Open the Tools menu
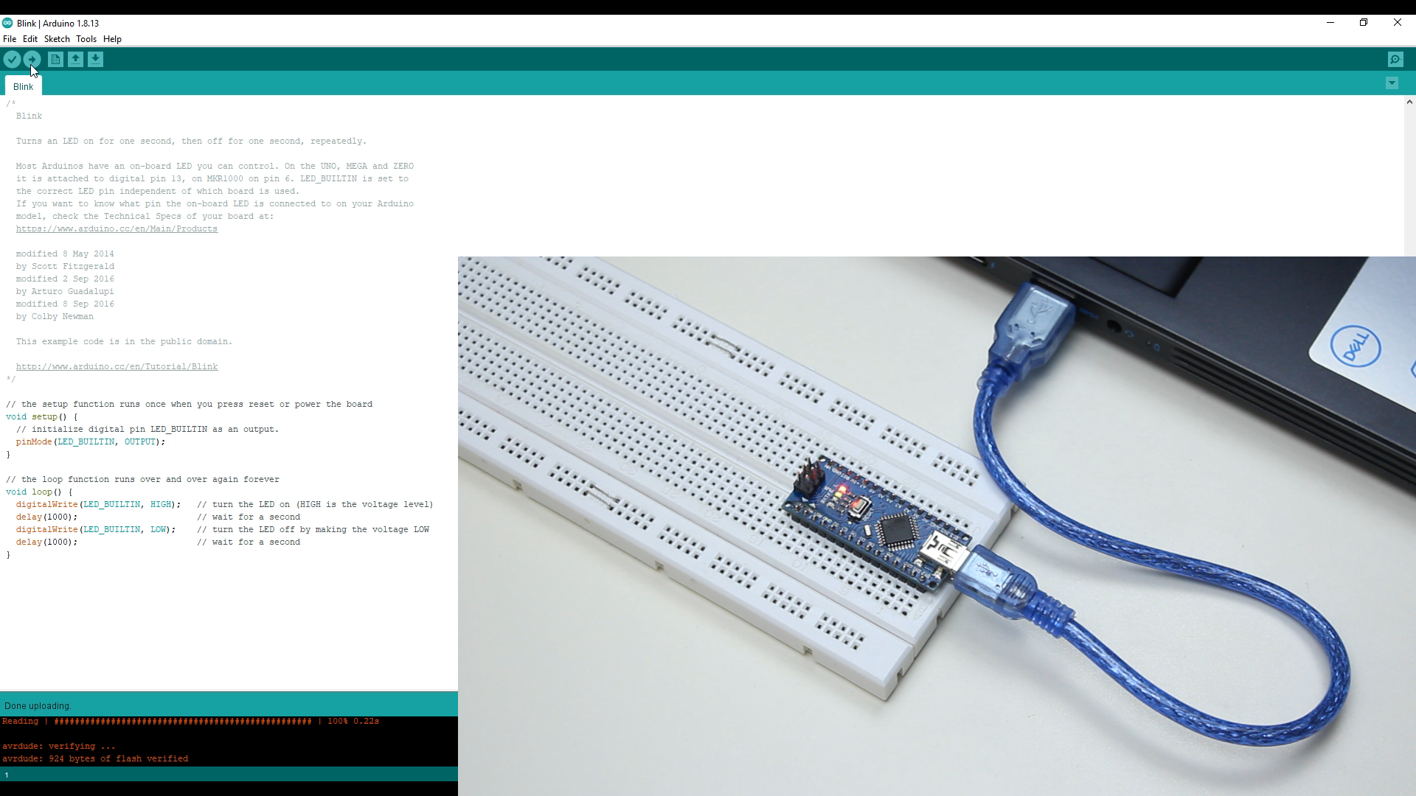The height and width of the screenshot is (796, 1416). pyautogui.click(x=86, y=39)
